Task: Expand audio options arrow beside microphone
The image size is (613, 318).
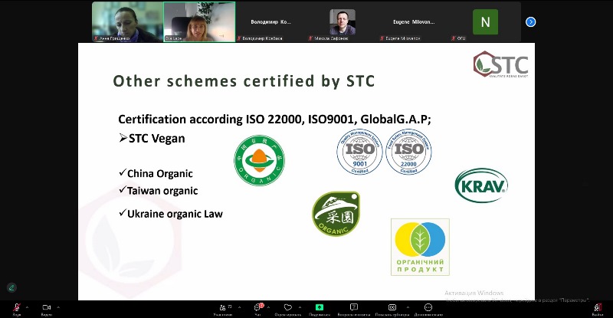Action: tap(28, 305)
